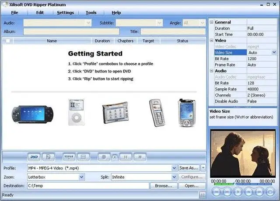Click the green segment of preview timeline
Screen dimensions: 280x201
(224, 184)
